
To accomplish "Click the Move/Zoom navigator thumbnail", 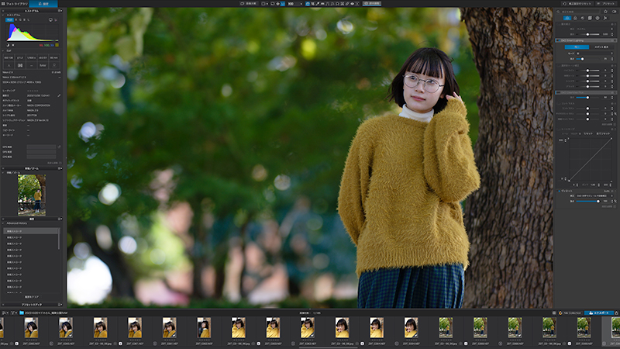I will click(32, 195).
